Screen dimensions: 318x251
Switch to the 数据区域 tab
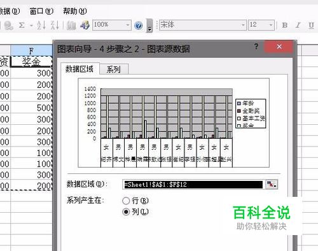pyautogui.click(x=79, y=69)
